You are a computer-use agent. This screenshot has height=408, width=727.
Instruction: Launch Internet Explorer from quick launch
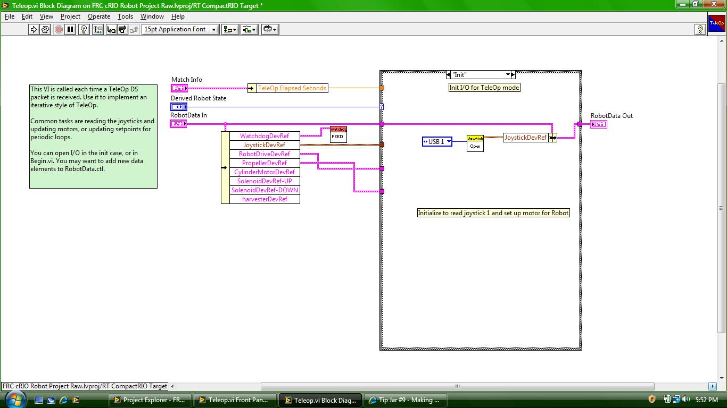click(x=63, y=400)
